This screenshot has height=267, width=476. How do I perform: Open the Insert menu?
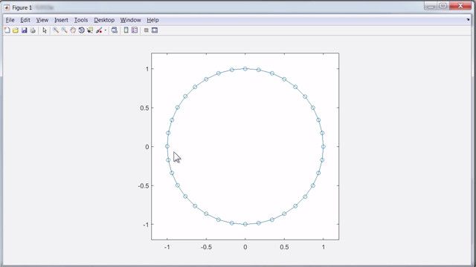61,20
